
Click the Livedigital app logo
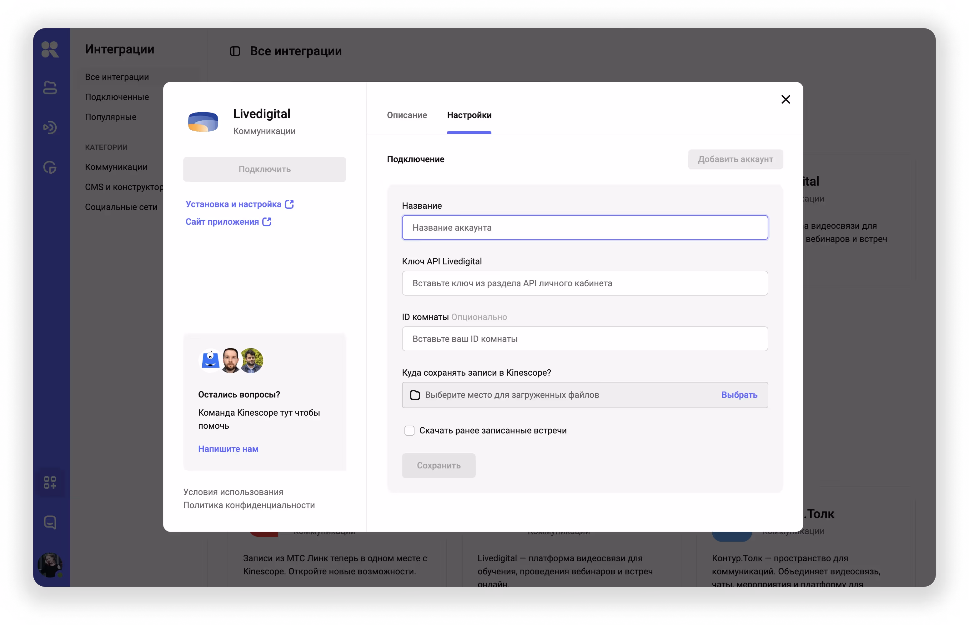click(203, 122)
